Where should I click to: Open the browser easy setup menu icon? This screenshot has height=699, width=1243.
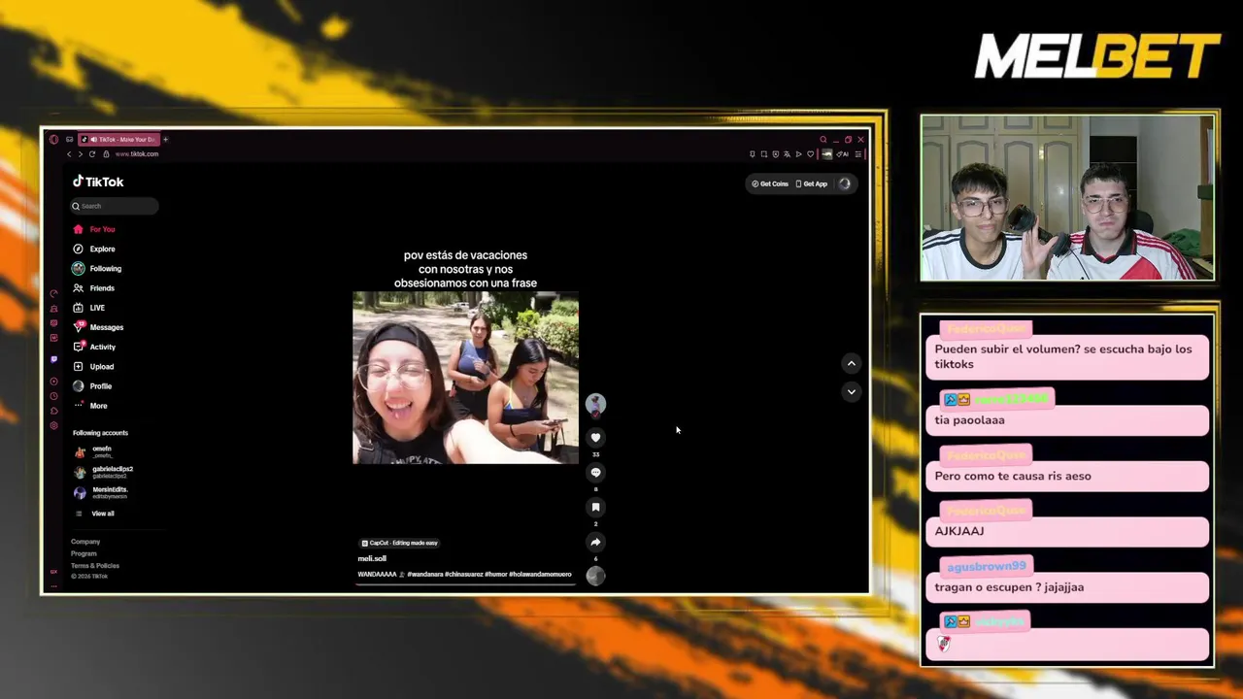[x=857, y=154]
